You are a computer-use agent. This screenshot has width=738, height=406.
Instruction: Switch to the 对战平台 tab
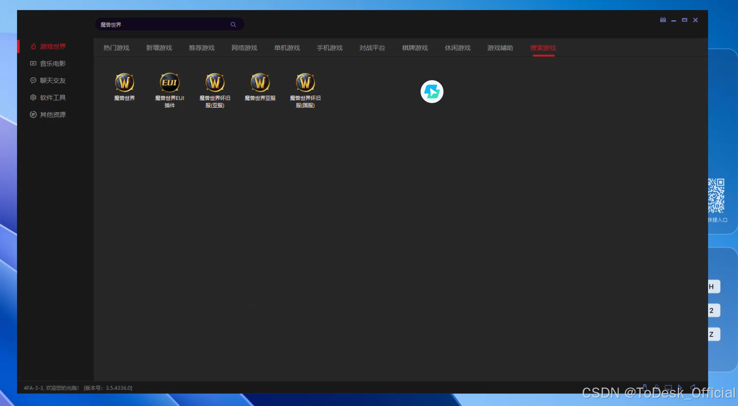tap(372, 48)
